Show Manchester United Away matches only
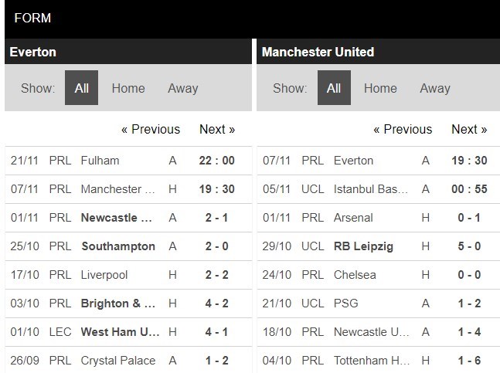 [x=434, y=88]
